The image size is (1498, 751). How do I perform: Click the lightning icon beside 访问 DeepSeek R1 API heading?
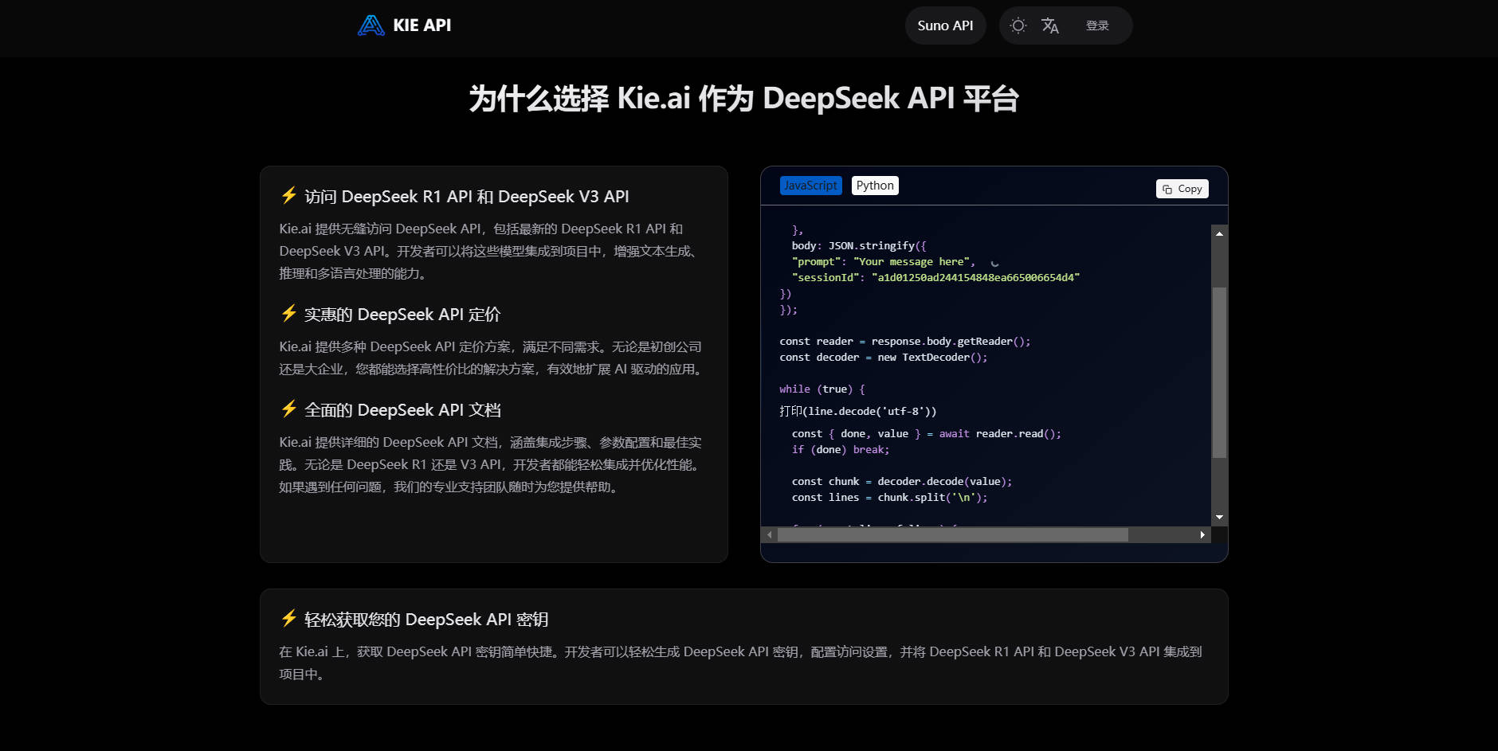289,195
